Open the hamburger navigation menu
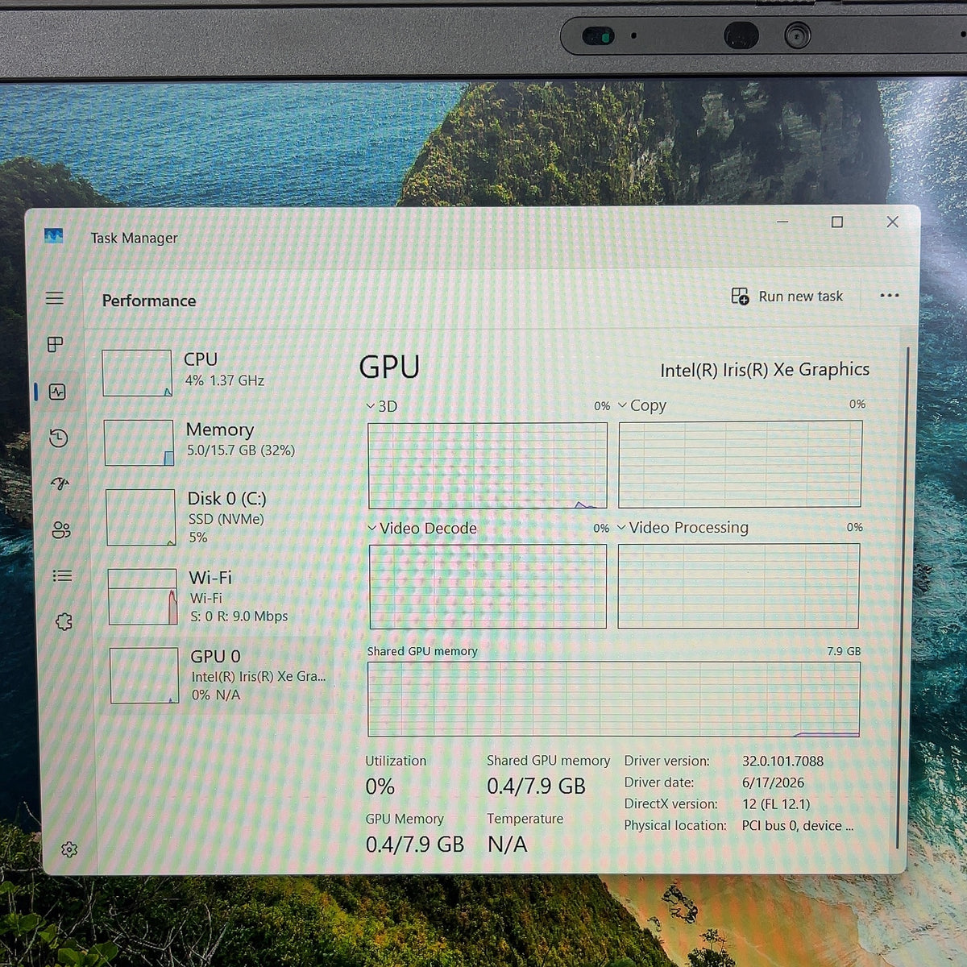967x967 pixels. click(x=55, y=298)
